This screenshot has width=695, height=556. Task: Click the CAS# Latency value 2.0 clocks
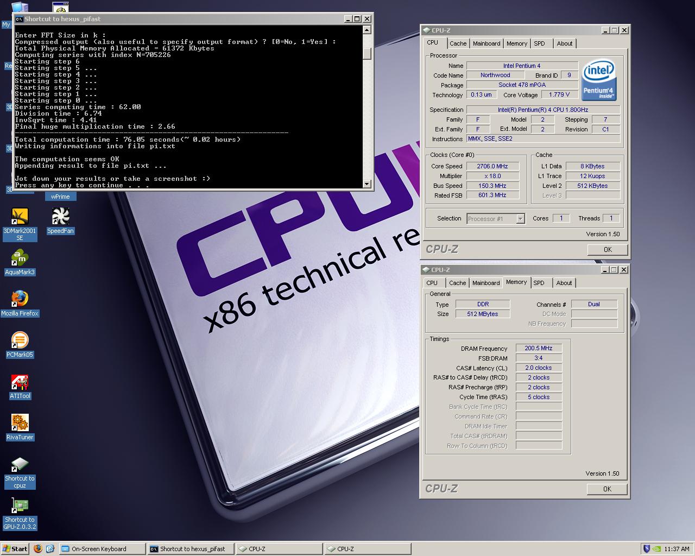539,368
